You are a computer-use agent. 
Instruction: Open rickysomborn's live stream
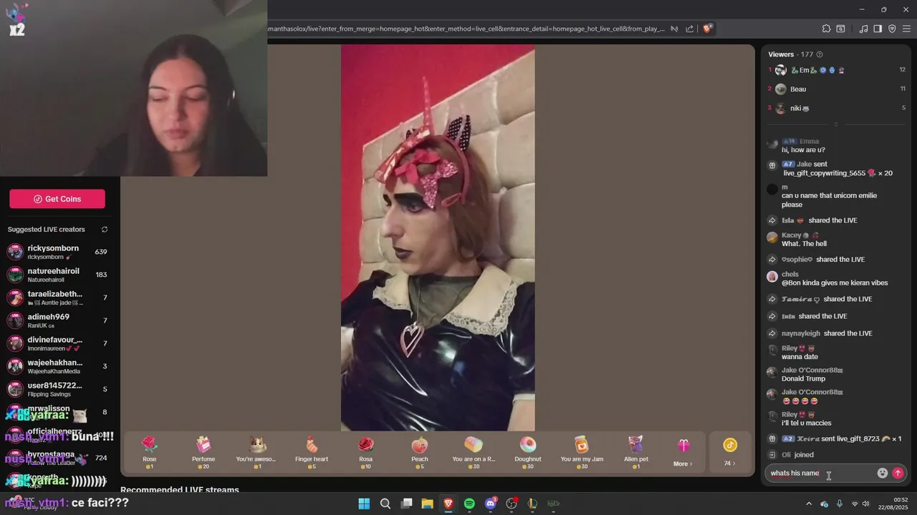pos(57,252)
